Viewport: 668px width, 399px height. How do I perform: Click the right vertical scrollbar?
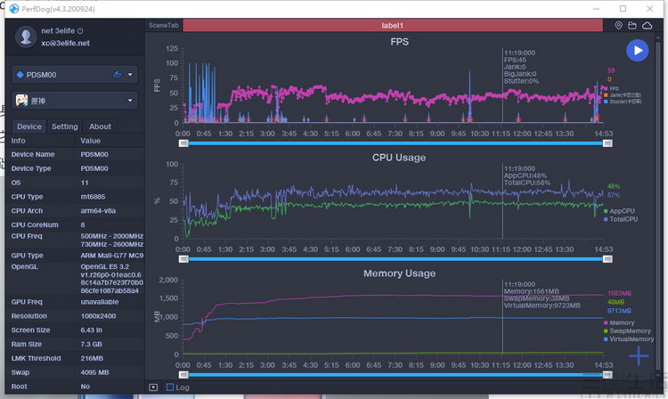tap(659, 204)
